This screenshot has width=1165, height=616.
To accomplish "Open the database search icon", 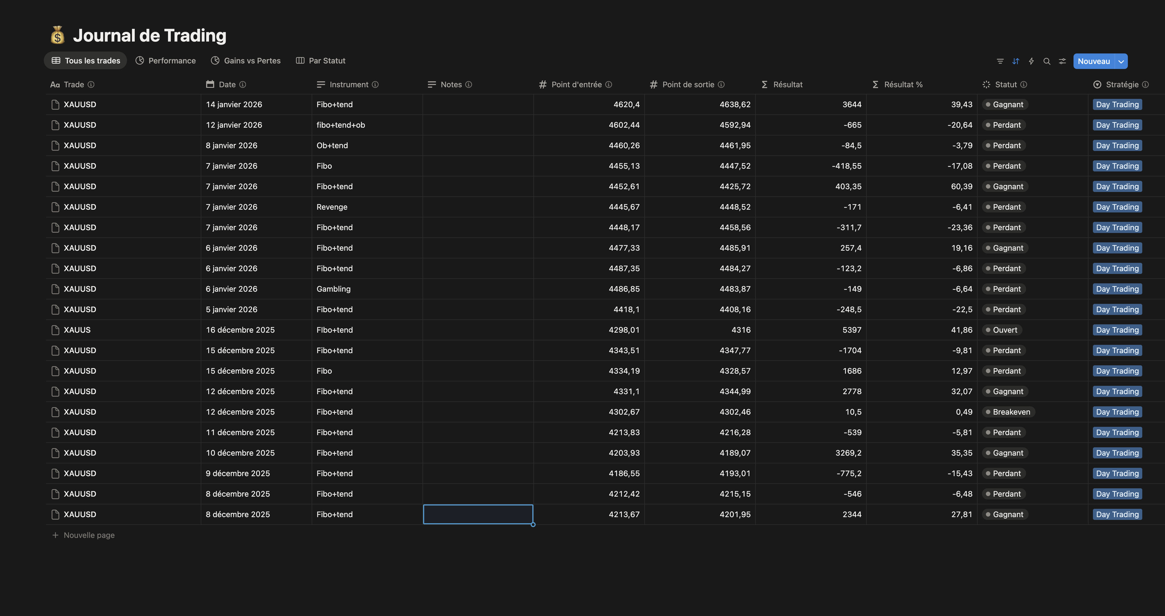I will (1047, 61).
